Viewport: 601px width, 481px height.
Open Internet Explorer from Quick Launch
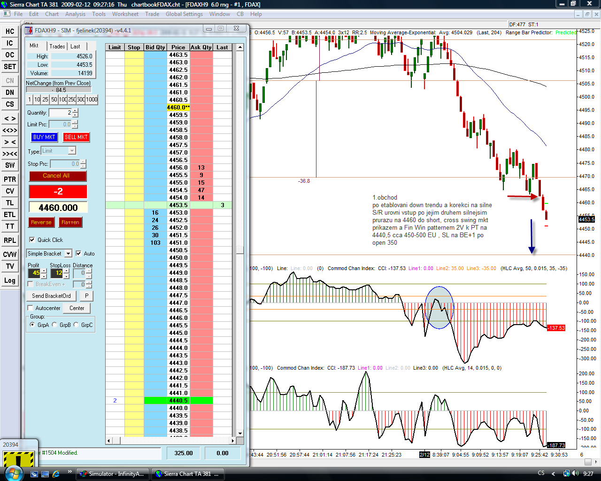tap(56, 474)
